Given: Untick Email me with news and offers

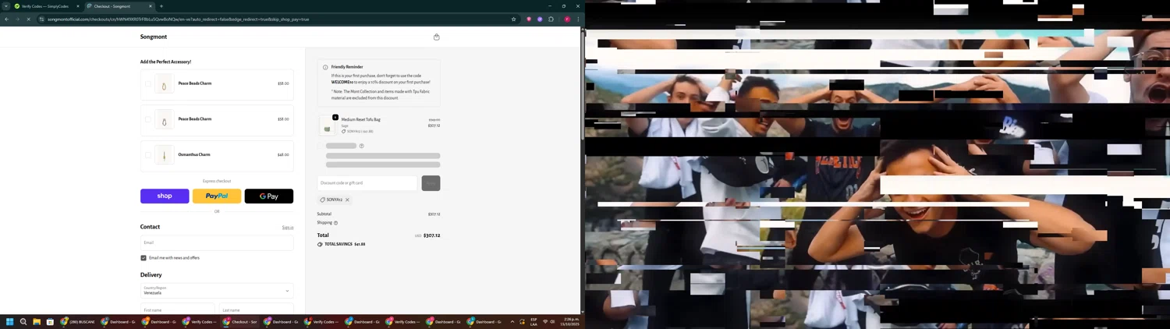Looking at the screenshot, I should 144,258.
